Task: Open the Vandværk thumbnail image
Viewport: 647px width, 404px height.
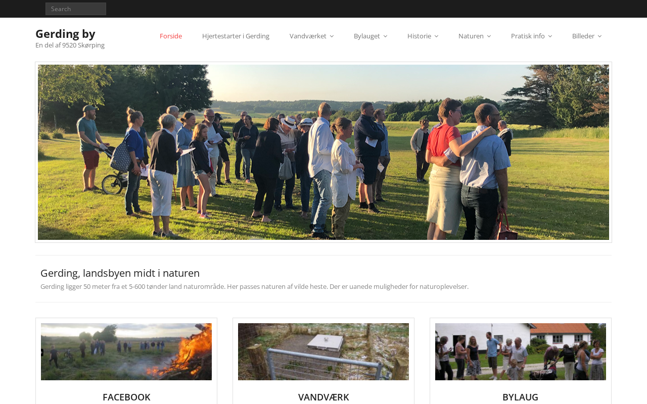Action: [323, 351]
